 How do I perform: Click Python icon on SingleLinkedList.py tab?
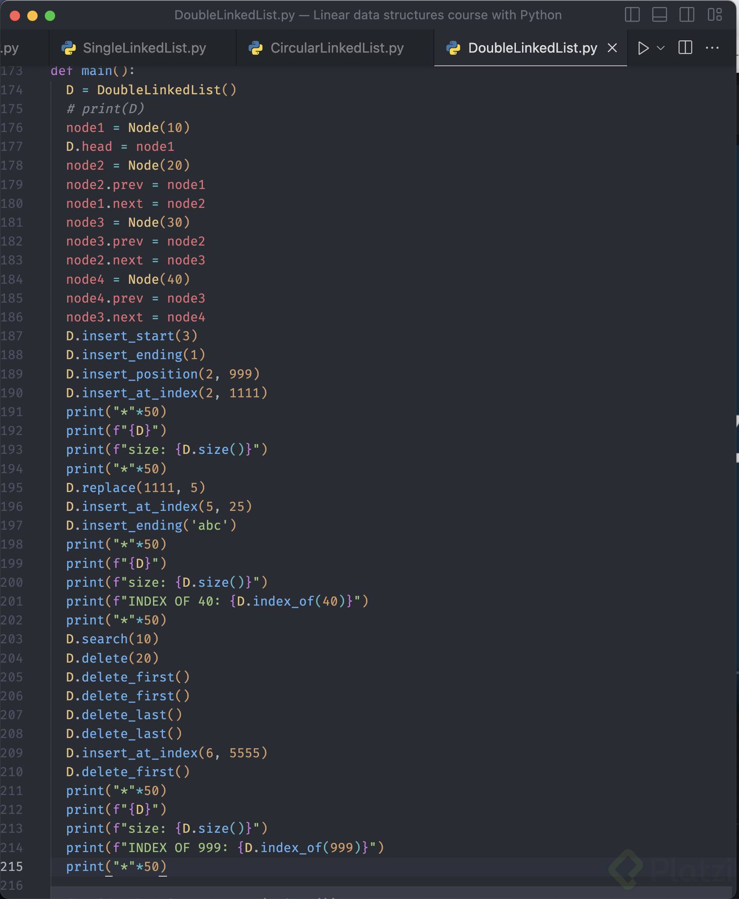click(68, 48)
